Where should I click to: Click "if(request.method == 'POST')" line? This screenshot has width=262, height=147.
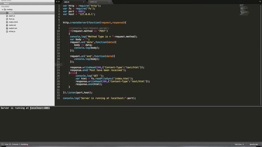tap(88, 31)
